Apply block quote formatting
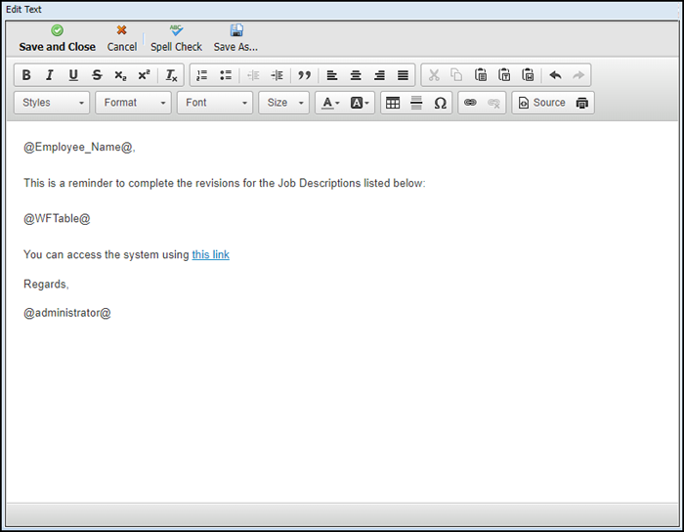This screenshot has width=684, height=532. [304, 75]
